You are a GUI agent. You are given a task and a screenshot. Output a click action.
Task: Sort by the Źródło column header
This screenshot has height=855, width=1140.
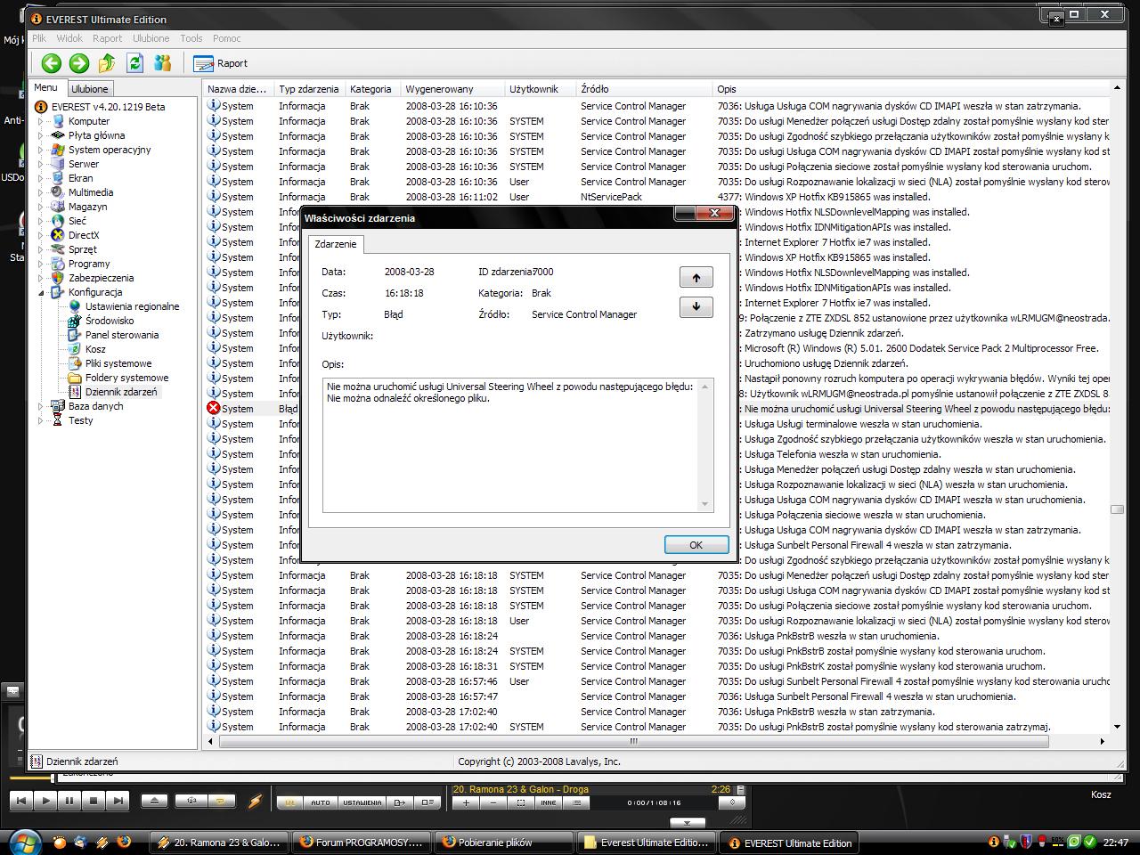tap(644, 89)
